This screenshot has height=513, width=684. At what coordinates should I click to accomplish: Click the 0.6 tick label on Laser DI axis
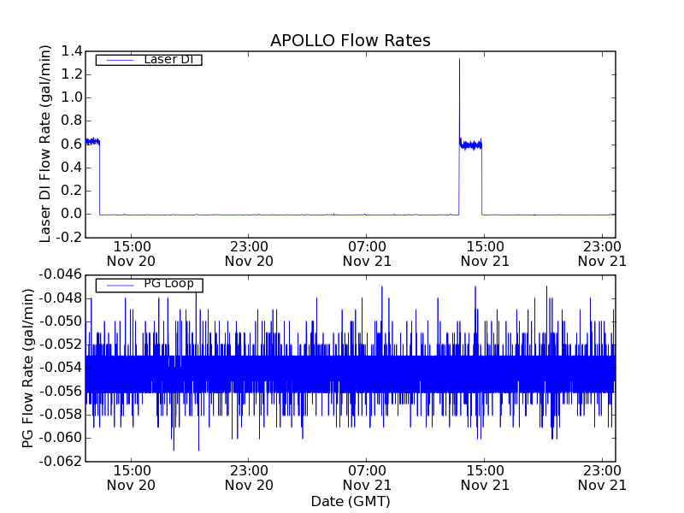pyautogui.click(x=72, y=144)
